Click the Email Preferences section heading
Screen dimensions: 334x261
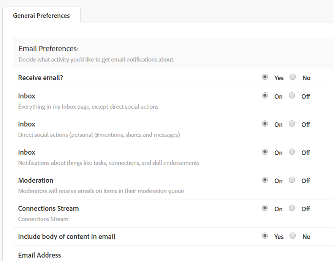point(49,49)
